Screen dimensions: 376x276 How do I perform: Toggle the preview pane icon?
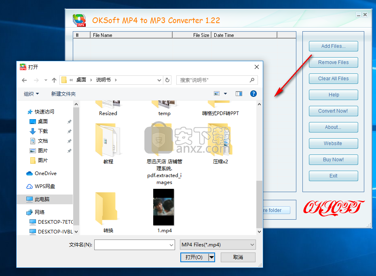[239, 94]
